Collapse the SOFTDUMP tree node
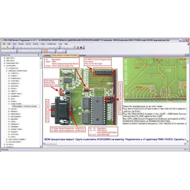 click(5, 66)
